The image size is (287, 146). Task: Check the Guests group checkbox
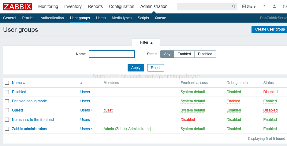tap(7, 110)
